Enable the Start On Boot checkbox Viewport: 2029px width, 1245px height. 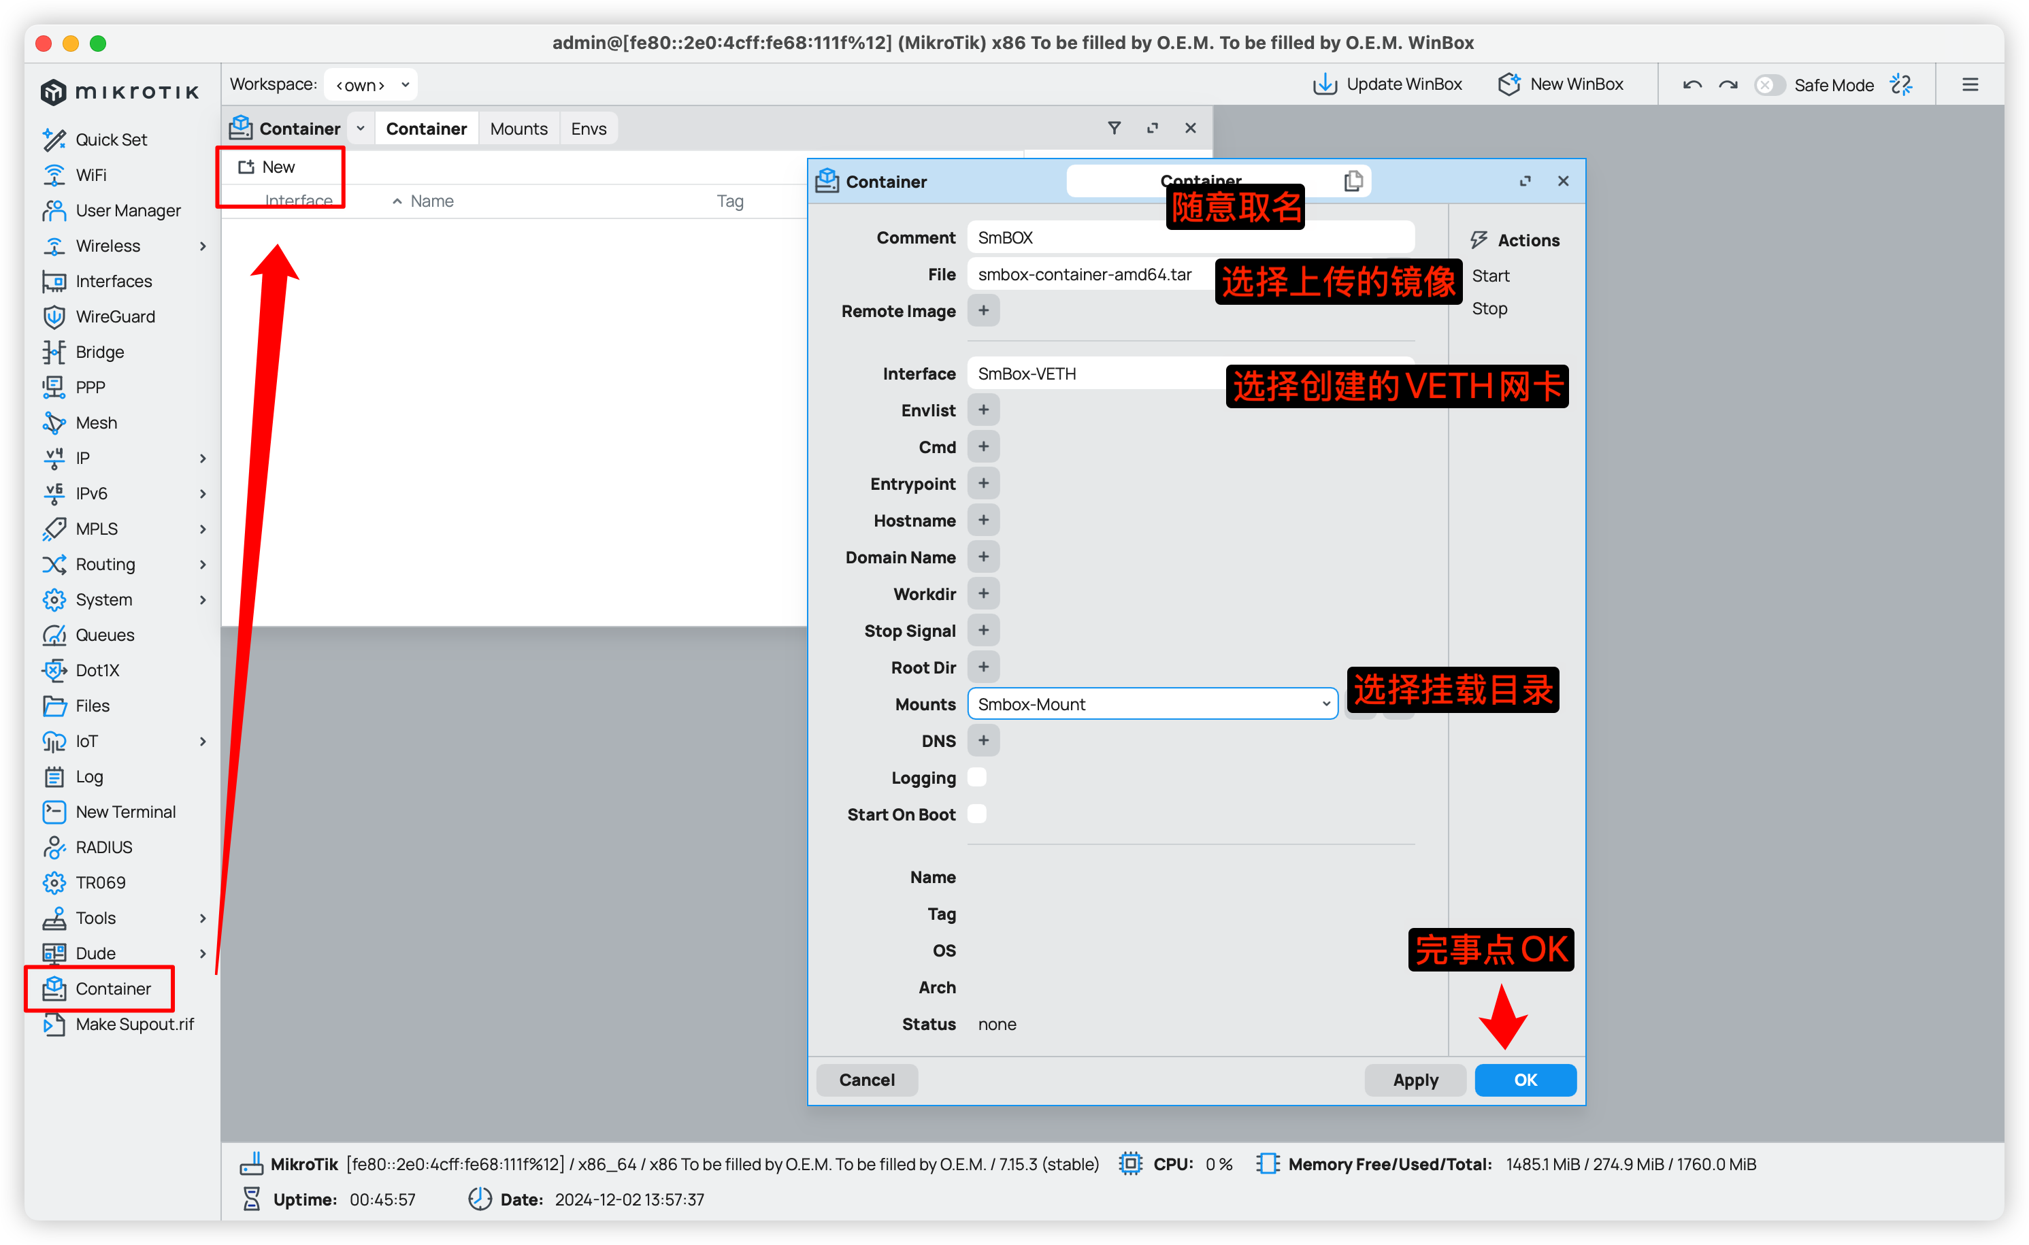point(976,814)
